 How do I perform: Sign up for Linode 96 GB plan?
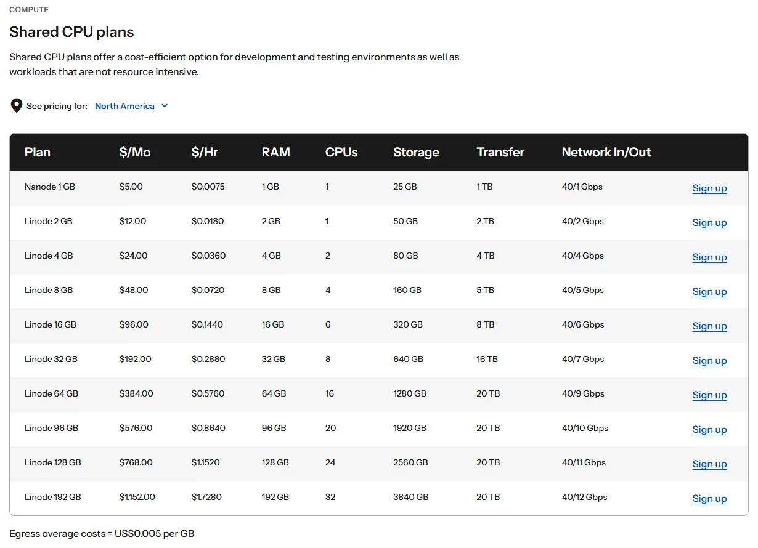pyautogui.click(x=709, y=429)
